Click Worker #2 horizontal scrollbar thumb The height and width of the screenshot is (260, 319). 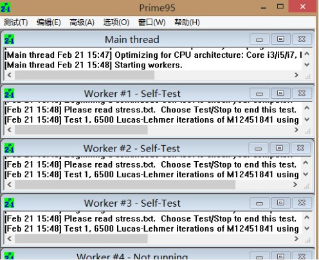pos(125,184)
